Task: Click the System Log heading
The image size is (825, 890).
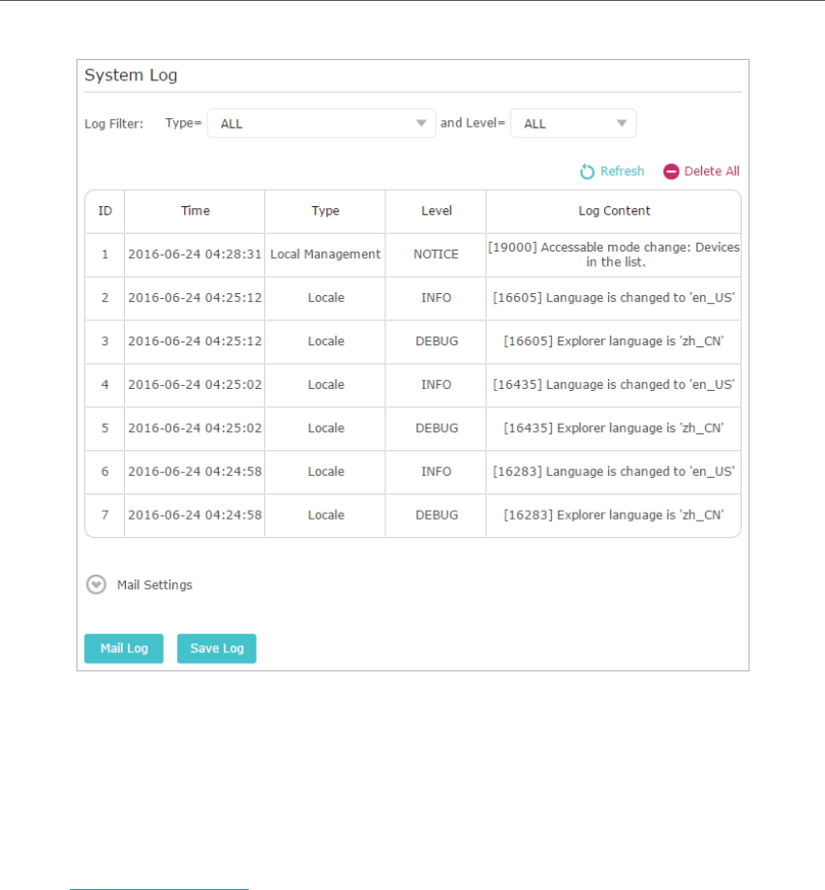Action: [131, 75]
